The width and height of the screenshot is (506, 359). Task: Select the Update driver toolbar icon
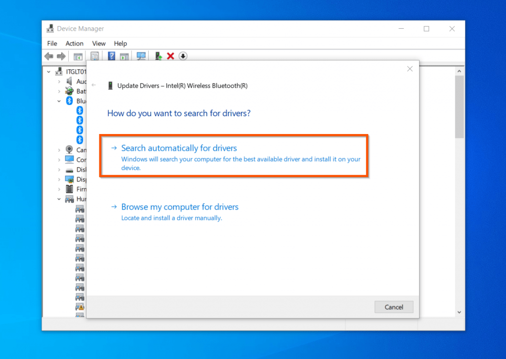(x=158, y=56)
